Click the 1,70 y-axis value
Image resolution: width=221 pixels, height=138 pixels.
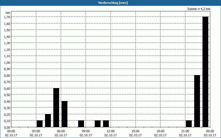pos(7,17)
